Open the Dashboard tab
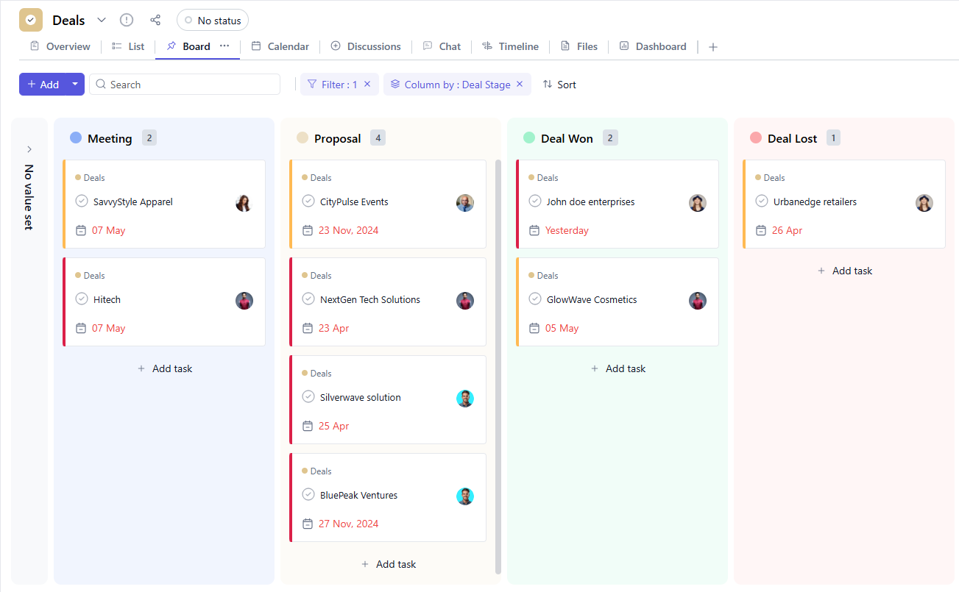The image size is (959, 592). pos(653,46)
